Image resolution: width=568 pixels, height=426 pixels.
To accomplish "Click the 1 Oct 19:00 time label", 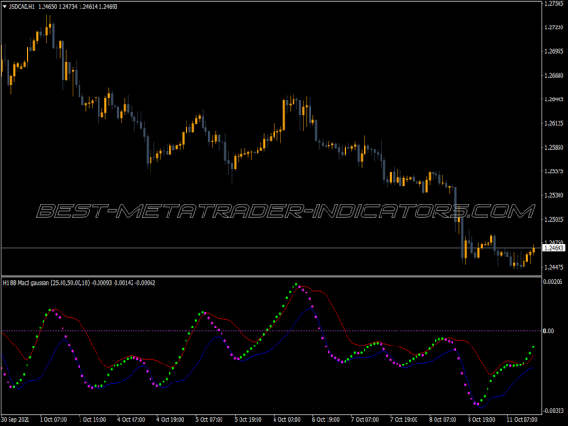I will (93, 420).
